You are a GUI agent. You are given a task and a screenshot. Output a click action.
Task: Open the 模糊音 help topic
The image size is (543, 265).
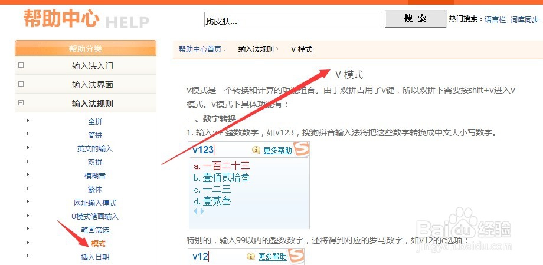point(95,176)
